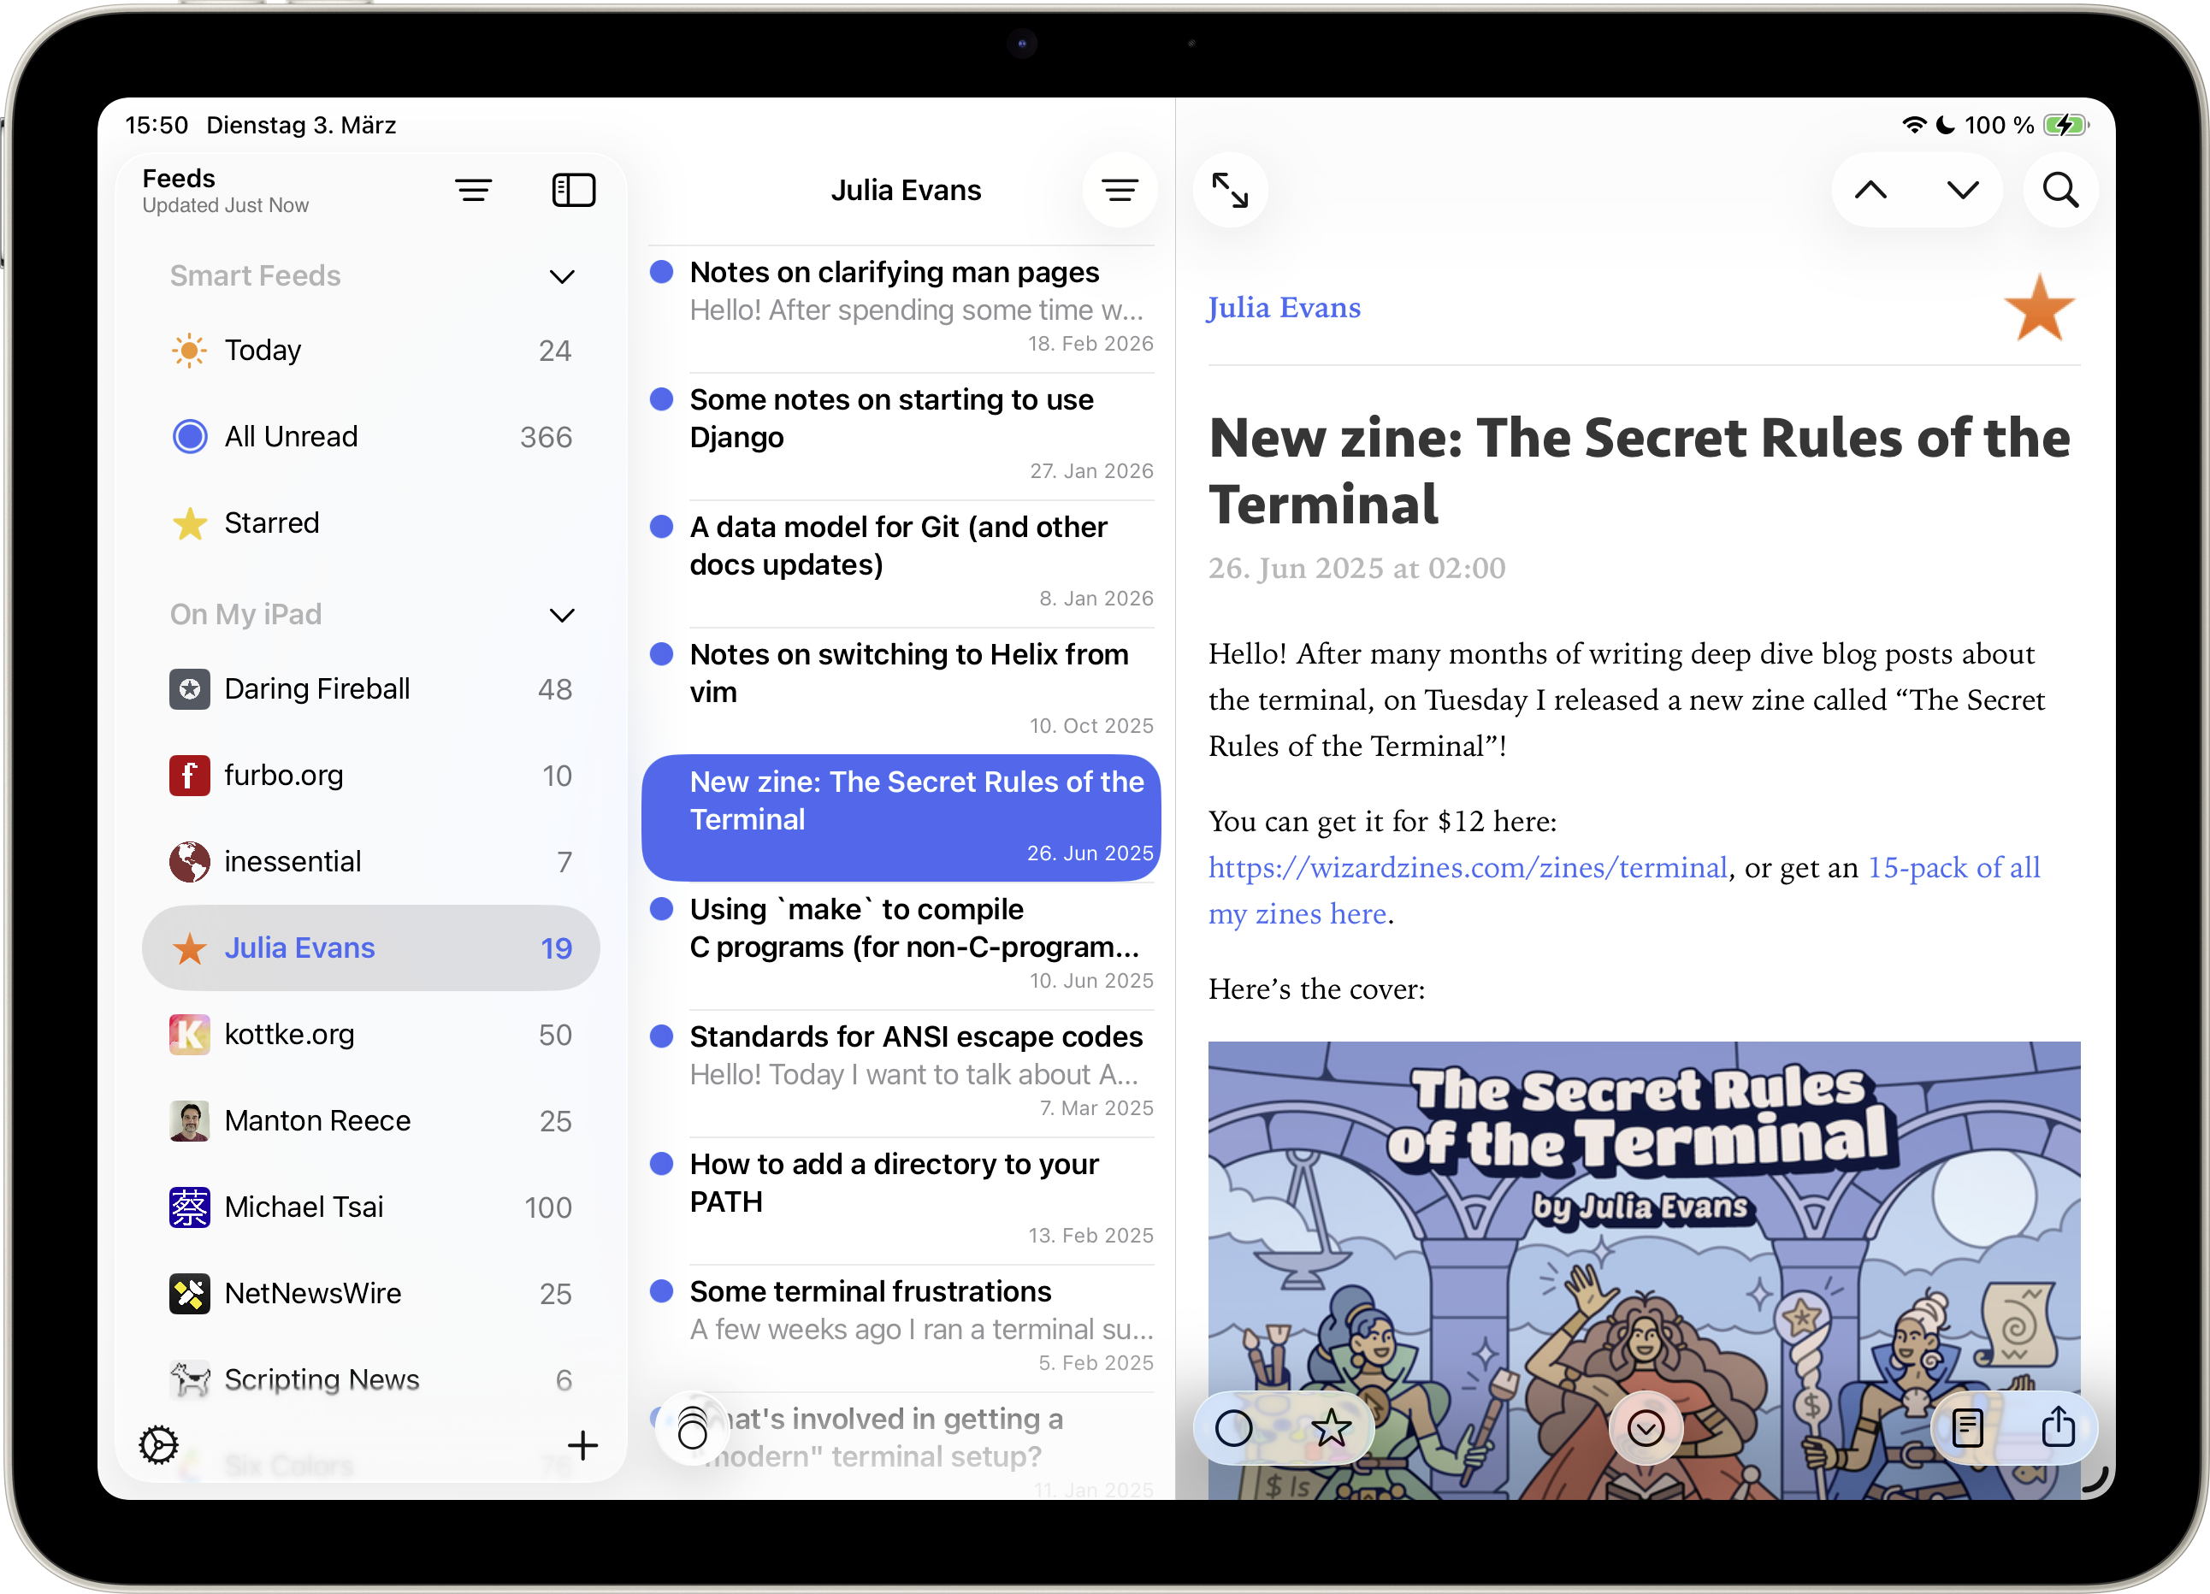2210x1594 pixels.
Task: Search within the article
Action: (2060, 190)
